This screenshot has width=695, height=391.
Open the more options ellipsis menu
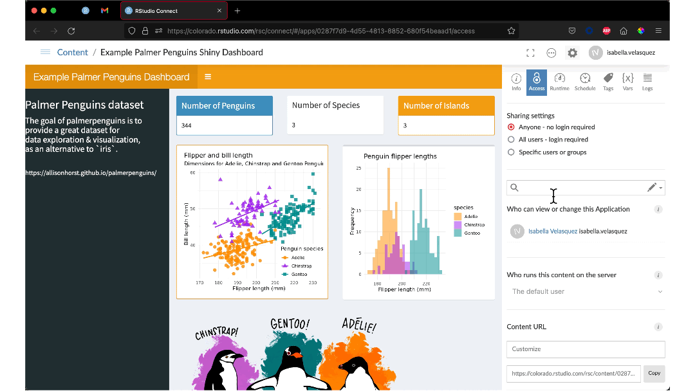(551, 53)
